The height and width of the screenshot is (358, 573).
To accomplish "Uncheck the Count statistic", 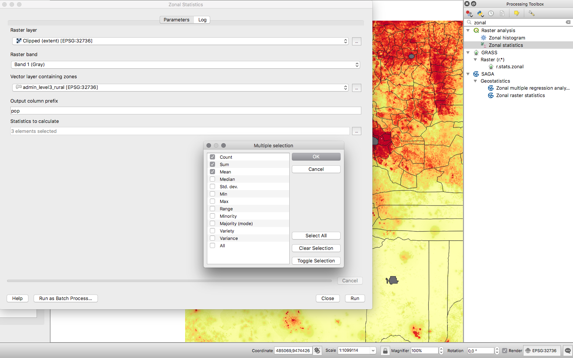I will pos(212,157).
